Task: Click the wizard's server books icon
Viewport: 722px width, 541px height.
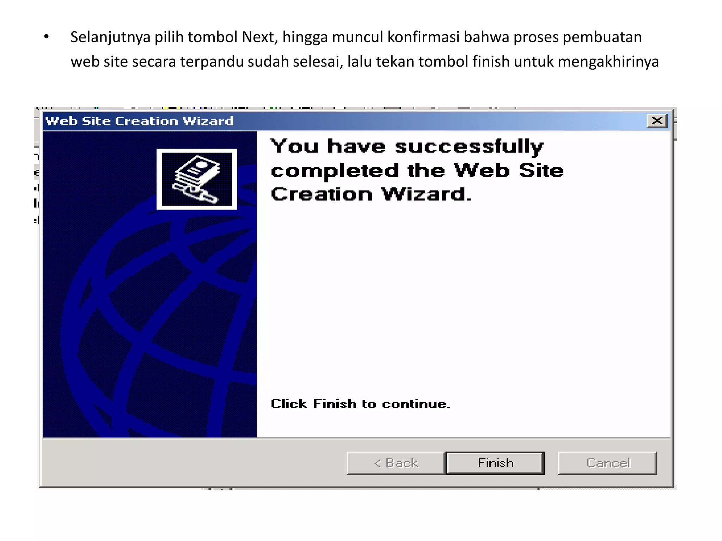Action: pos(197,179)
